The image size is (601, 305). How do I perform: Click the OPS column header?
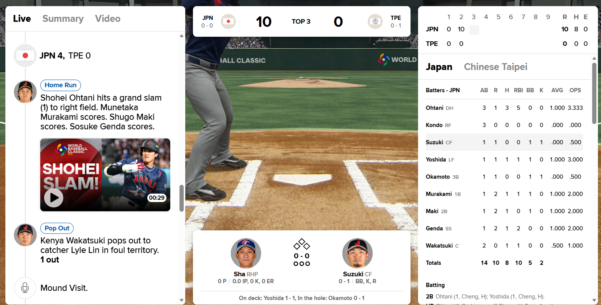click(x=575, y=90)
